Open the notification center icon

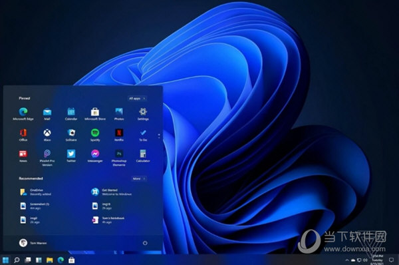click(x=391, y=260)
